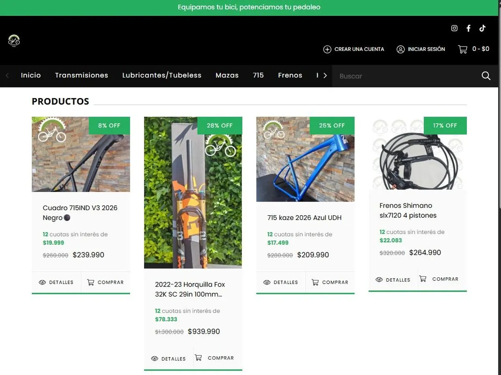
Task: Click the eye icon for Cuadro 715IND details
Action: [x=42, y=282]
